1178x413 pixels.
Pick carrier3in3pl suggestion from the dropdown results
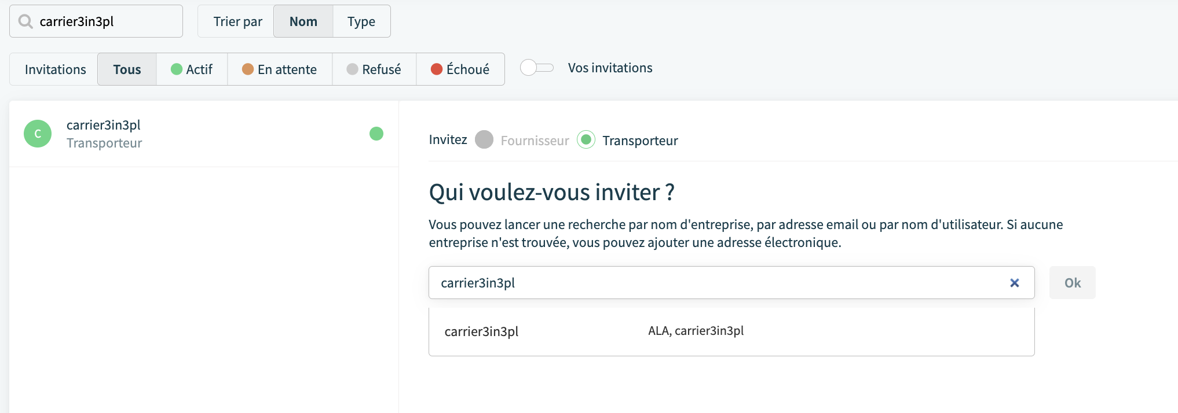click(731, 331)
